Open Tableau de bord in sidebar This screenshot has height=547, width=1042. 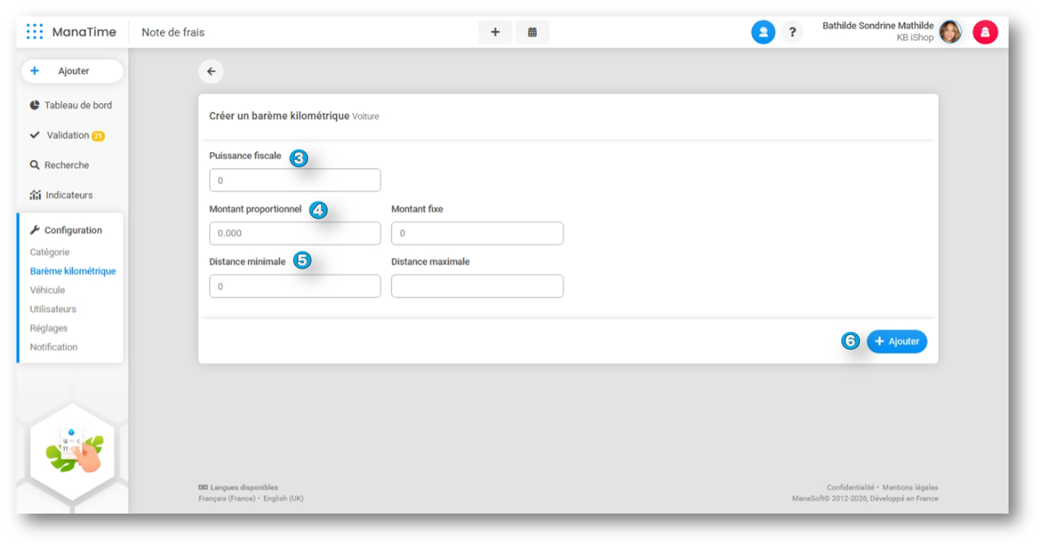(x=77, y=105)
